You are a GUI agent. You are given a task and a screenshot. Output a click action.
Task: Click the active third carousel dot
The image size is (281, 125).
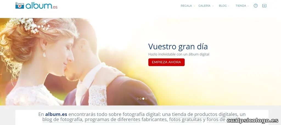pos(143,99)
